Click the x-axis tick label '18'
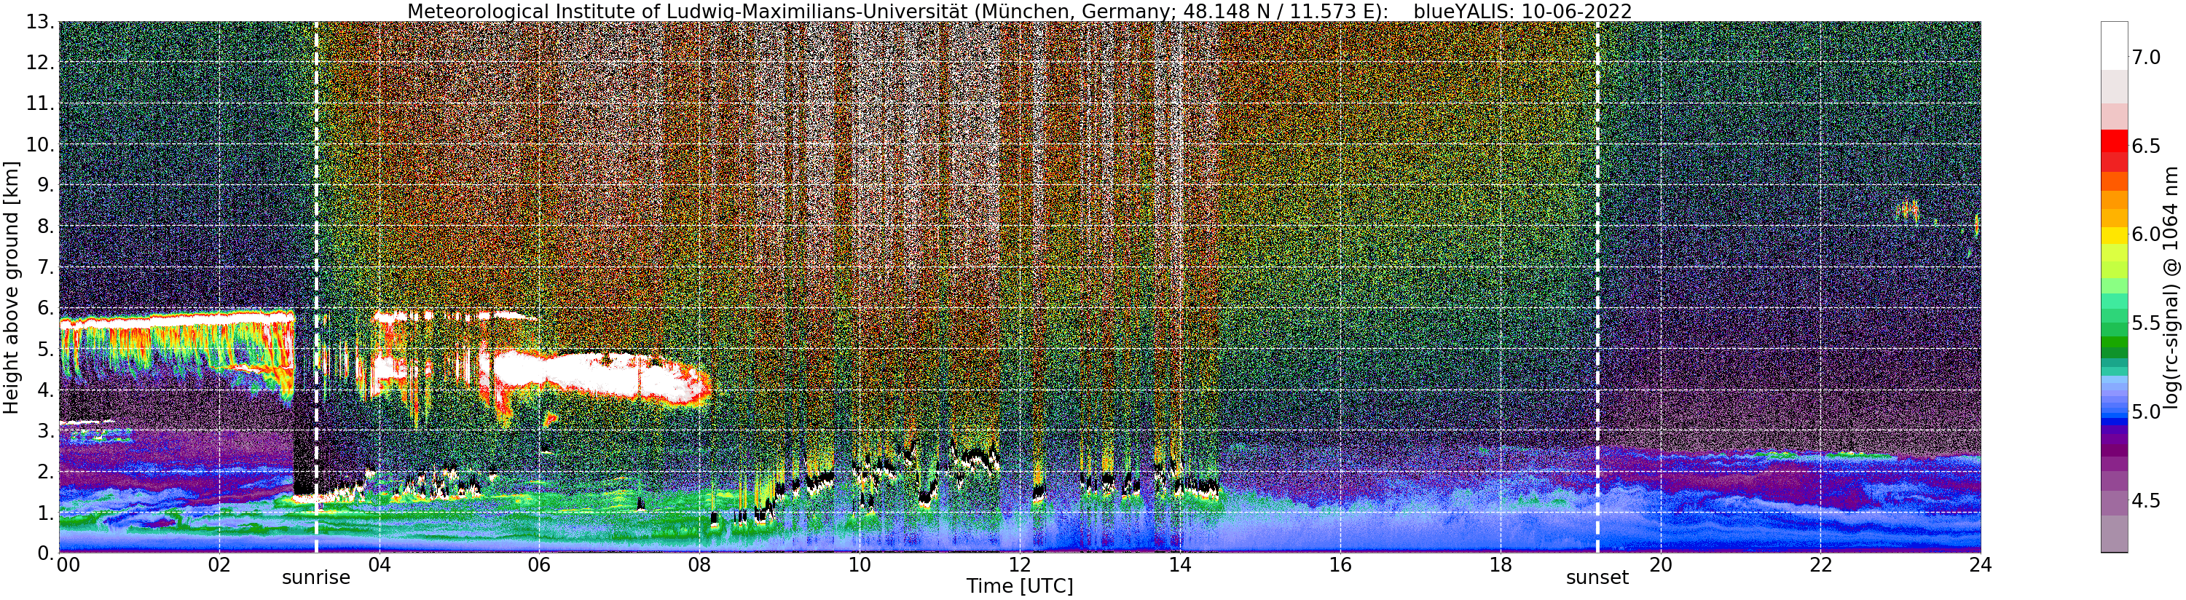 tap(1501, 565)
